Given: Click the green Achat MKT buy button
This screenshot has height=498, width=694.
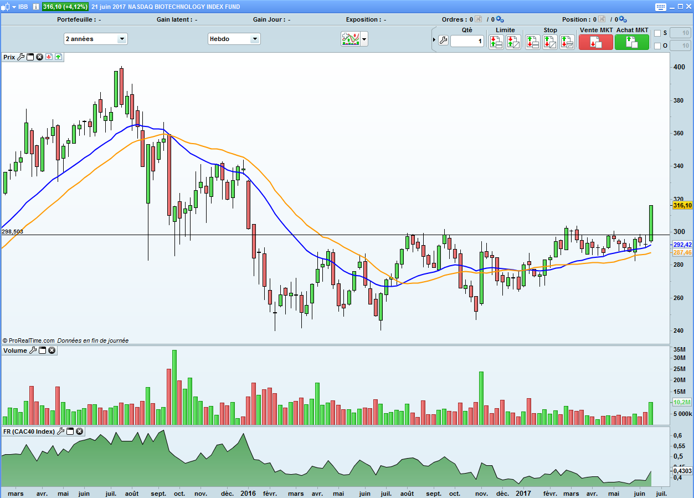Looking at the screenshot, I should [x=631, y=42].
